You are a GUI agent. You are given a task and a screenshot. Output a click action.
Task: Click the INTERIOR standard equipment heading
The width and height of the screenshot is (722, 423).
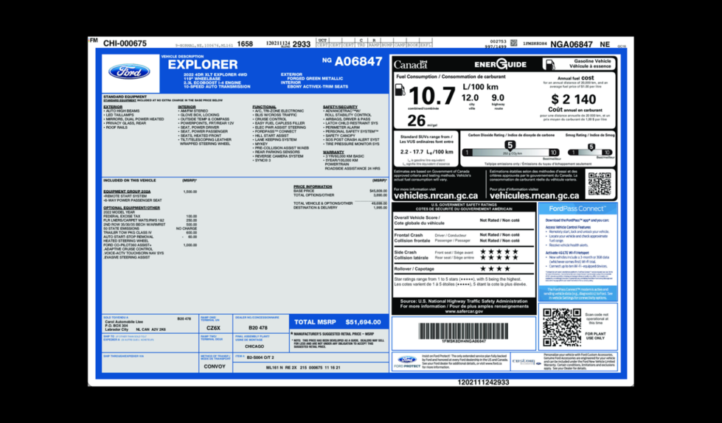point(187,107)
